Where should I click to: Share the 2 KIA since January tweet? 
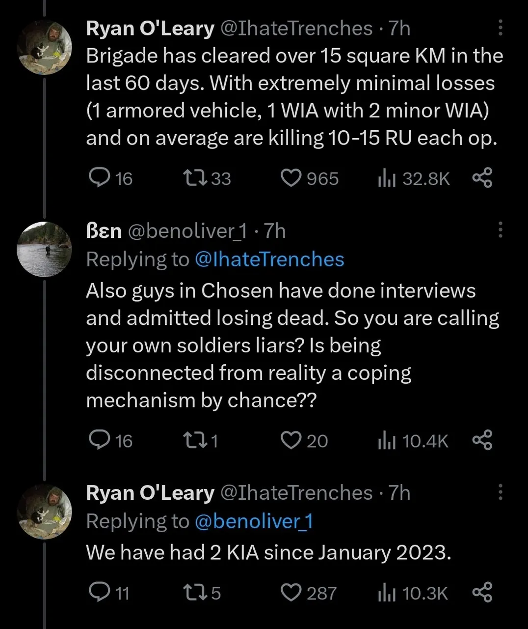(482, 593)
